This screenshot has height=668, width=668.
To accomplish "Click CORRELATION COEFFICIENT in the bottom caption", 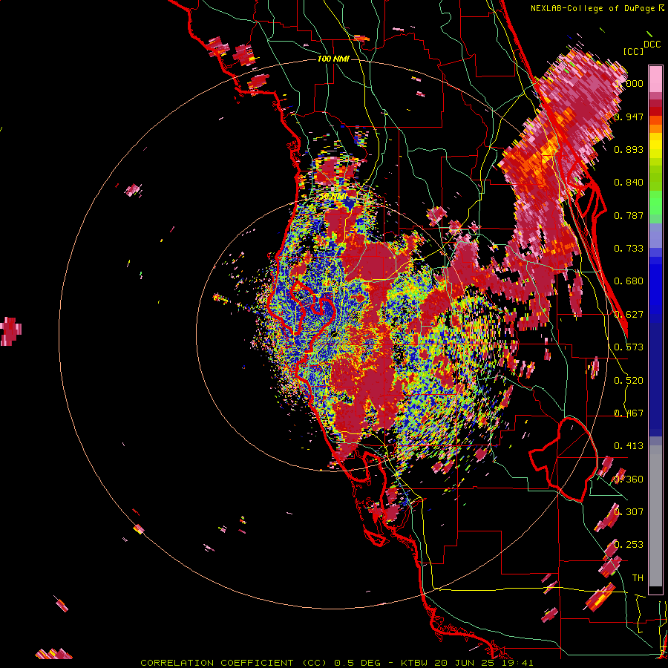I will click(217, 663).
